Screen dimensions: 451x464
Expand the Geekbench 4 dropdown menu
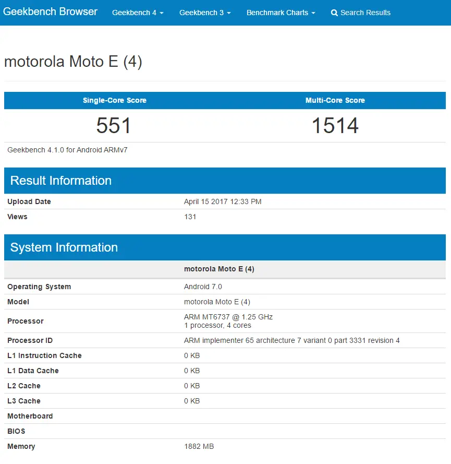coord(138,13)
